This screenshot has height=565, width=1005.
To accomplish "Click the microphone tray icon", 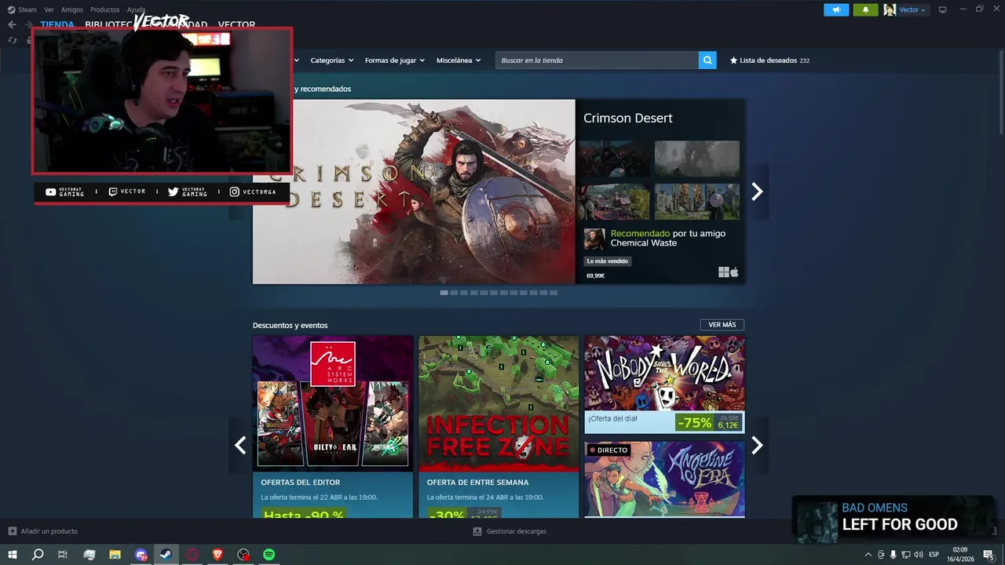I will click(893, 555).
